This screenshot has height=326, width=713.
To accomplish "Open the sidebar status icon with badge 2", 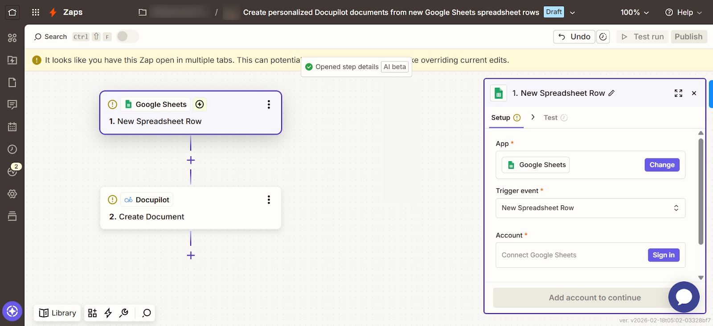I will click(x=12, y=171).
